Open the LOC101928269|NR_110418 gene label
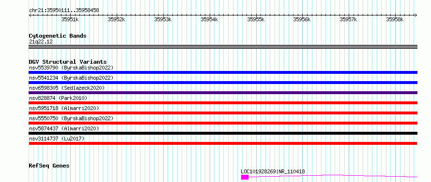This screenshot has width=431, height=182. point(273,171)
